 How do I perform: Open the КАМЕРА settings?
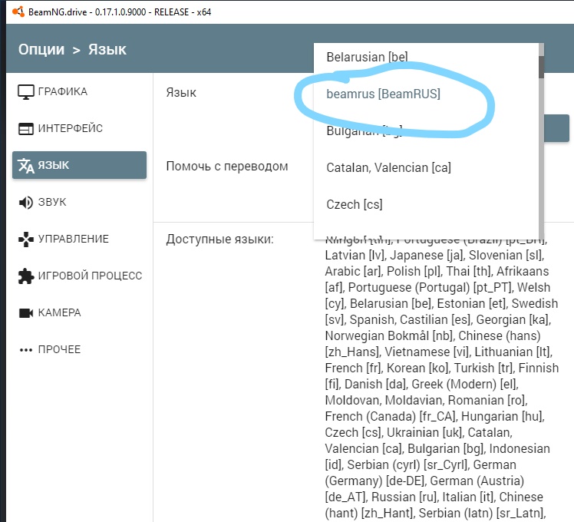point(80,312)
